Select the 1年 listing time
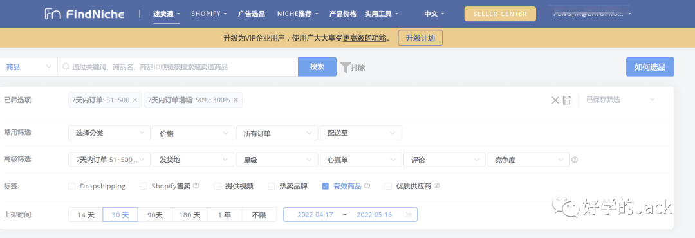Image resolution: width=695 pixels, height=238 pixels. tap(225, 215)
